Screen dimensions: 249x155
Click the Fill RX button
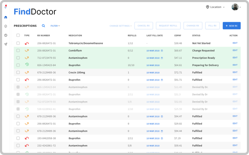tap(212, 26)
